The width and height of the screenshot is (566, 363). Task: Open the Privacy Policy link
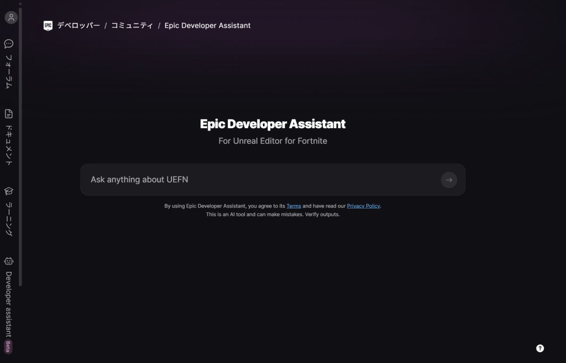tap(363, 206)
